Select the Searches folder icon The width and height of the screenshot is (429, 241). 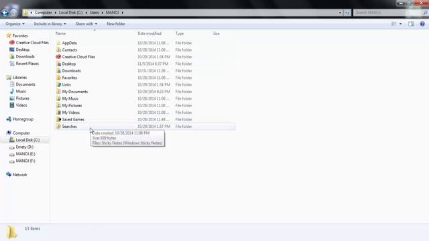(x=58, y=127)
